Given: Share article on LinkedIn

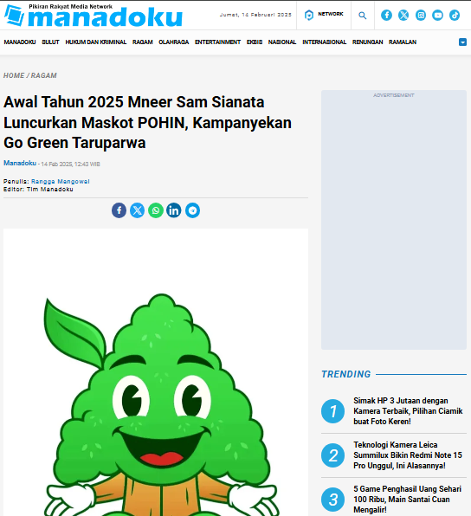Looking at the screenshot, I should [174, 210].
